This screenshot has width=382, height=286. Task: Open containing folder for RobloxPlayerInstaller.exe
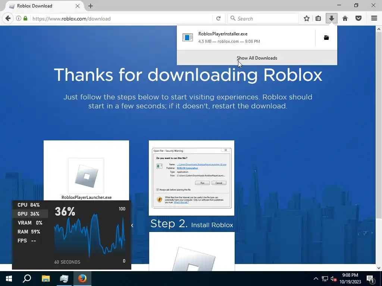click(x=326, y=38)
